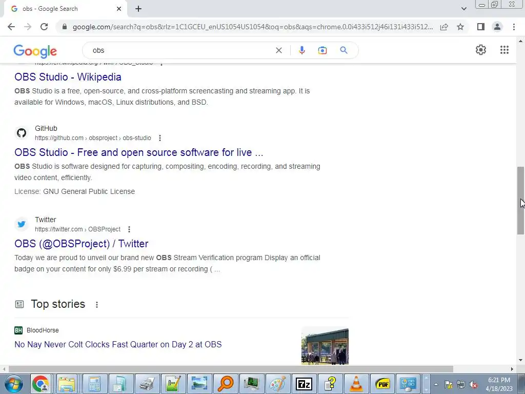Open the Chrome profile avatar

[x=497, y=27]
